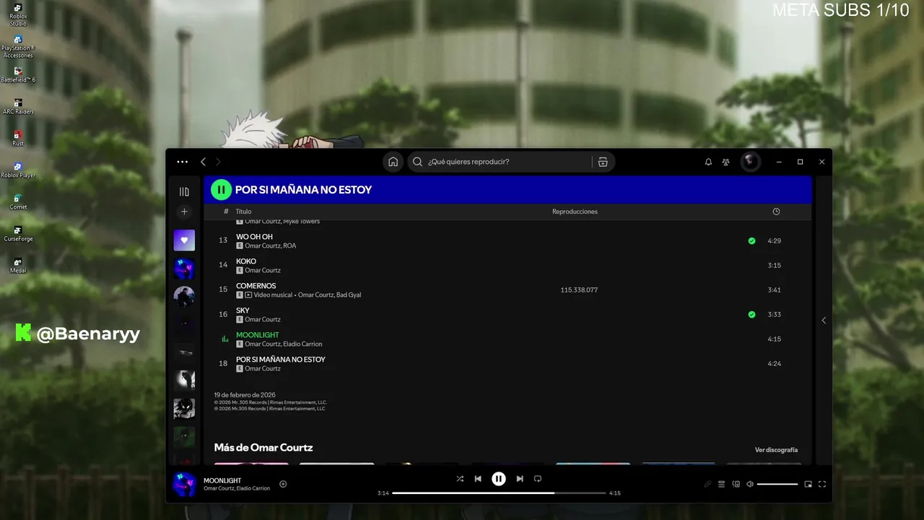Enter fullscreen mode in the player

click(x=822, y=484)
